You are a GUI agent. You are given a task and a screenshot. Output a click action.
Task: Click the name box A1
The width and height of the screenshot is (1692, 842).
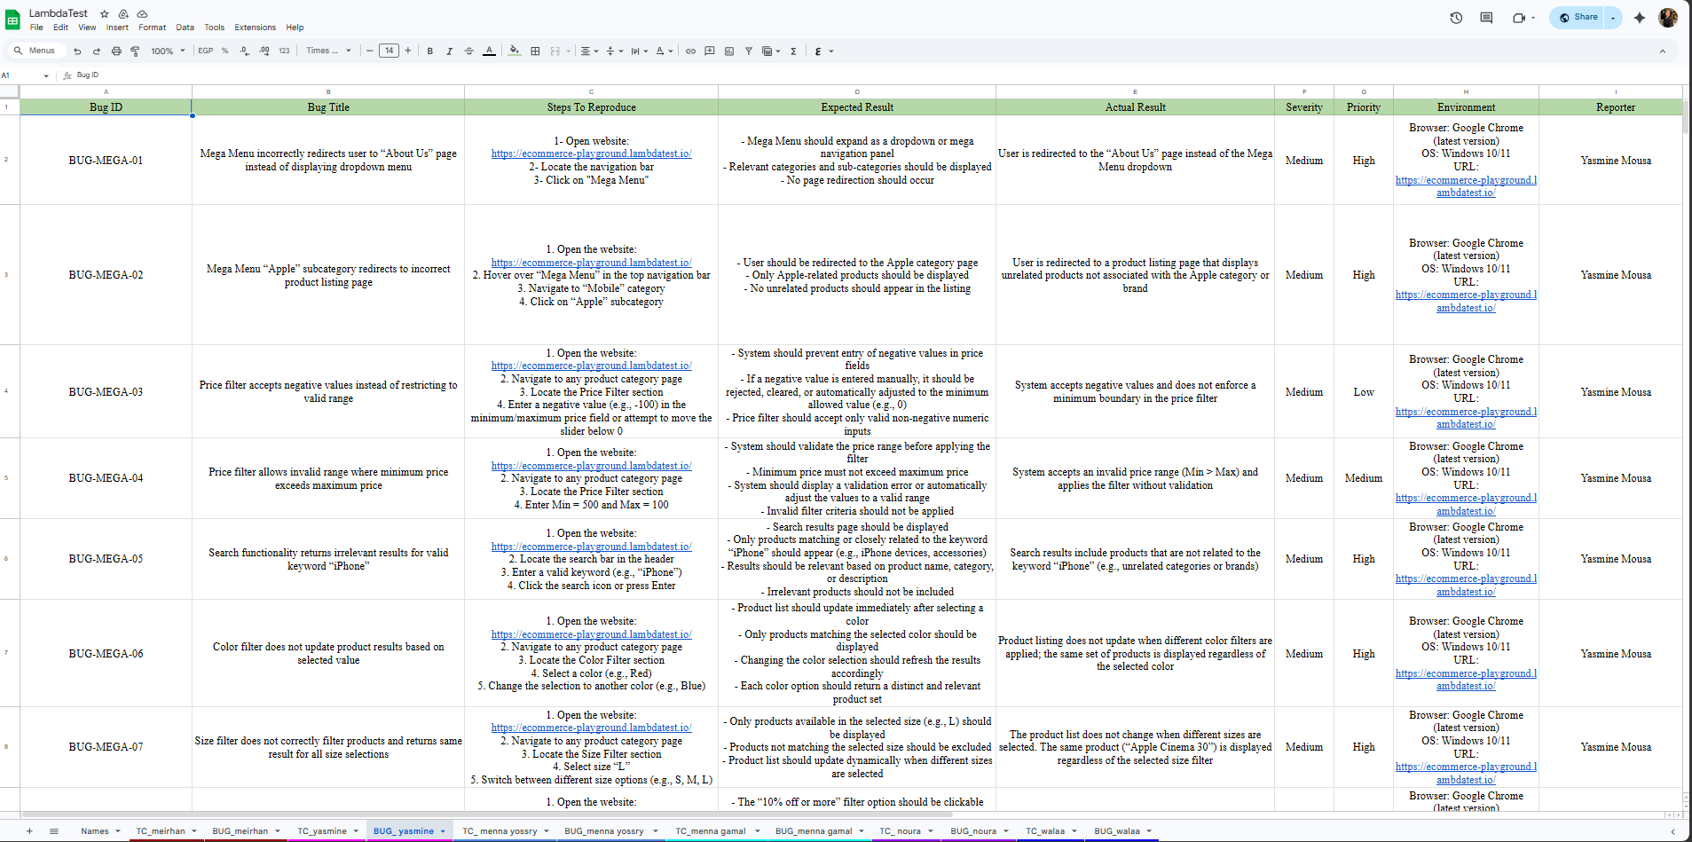tap(25, 75)
